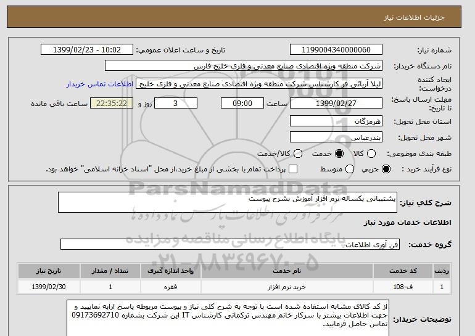Click the general need description text box
This screenshot has width=475, height=336.
tap(228, 202)
